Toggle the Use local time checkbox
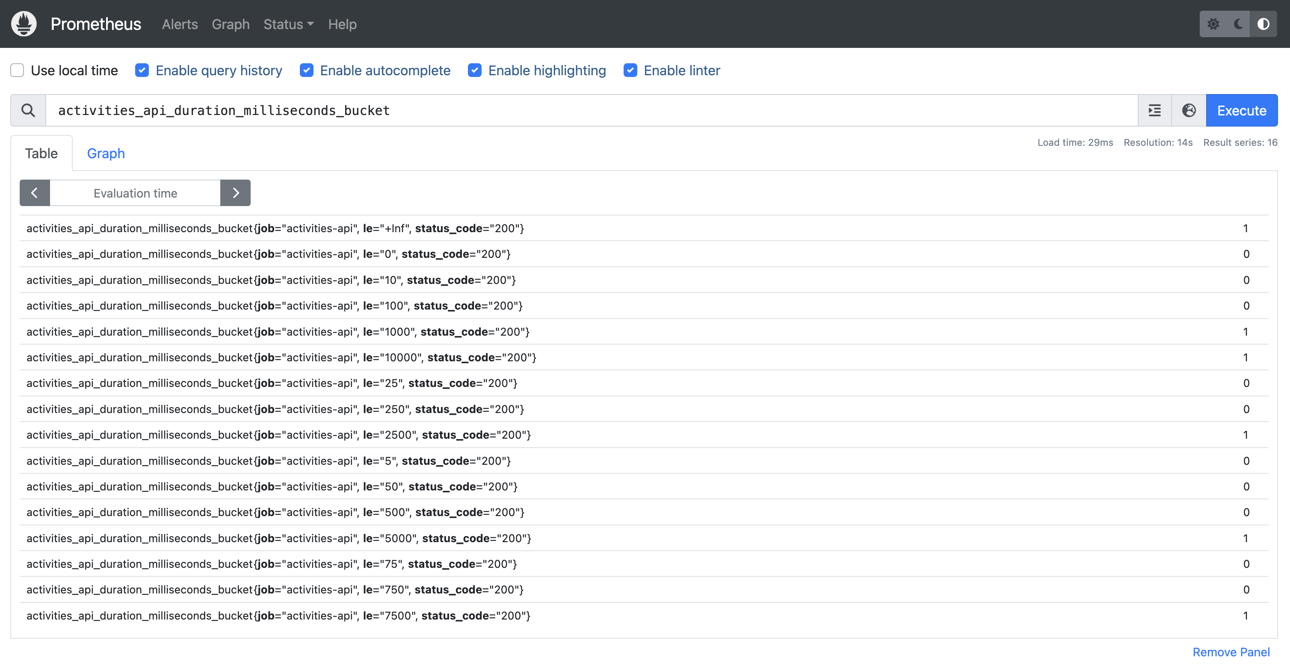The image size is (1290, 667). [x=17, y=70]
